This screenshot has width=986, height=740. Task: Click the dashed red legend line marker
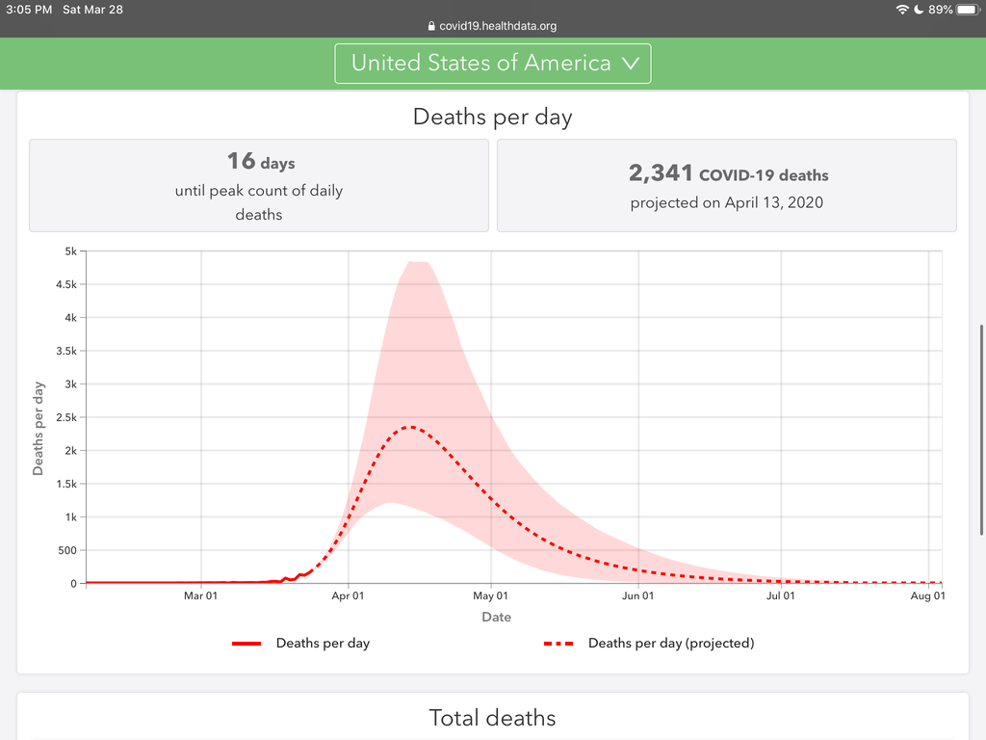[x=559, y=644]
